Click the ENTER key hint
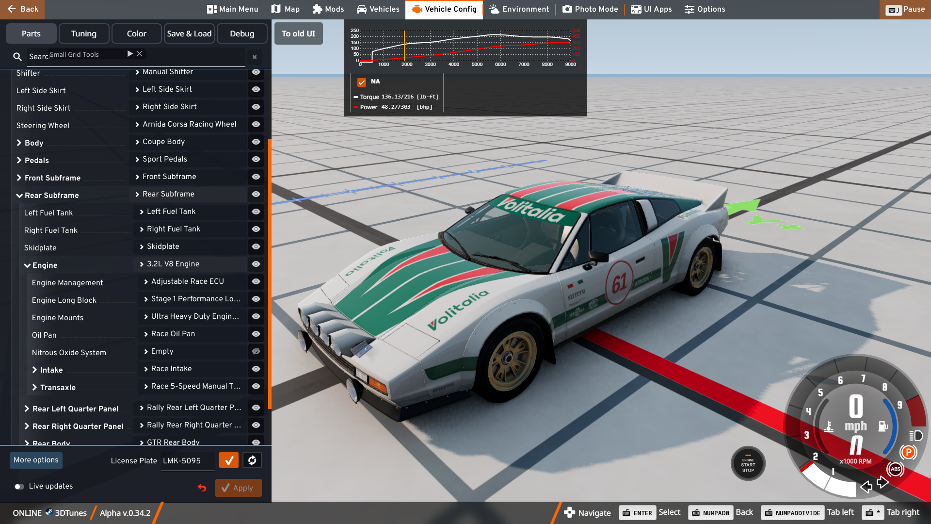Viewport: 931px width, 524px height. pos(637,513)
